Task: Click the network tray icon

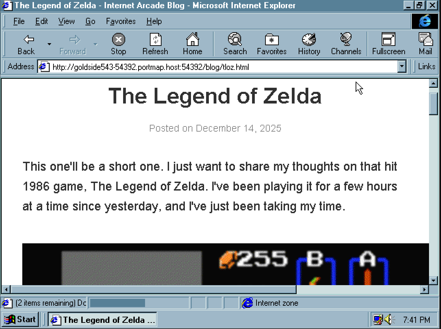Action: [x=378, y=319]
